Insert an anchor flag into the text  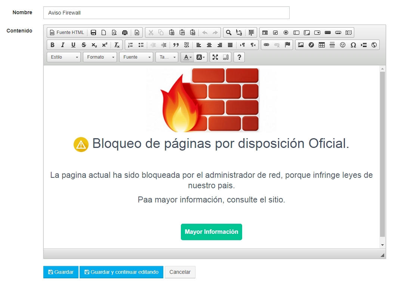click(287, 45)
